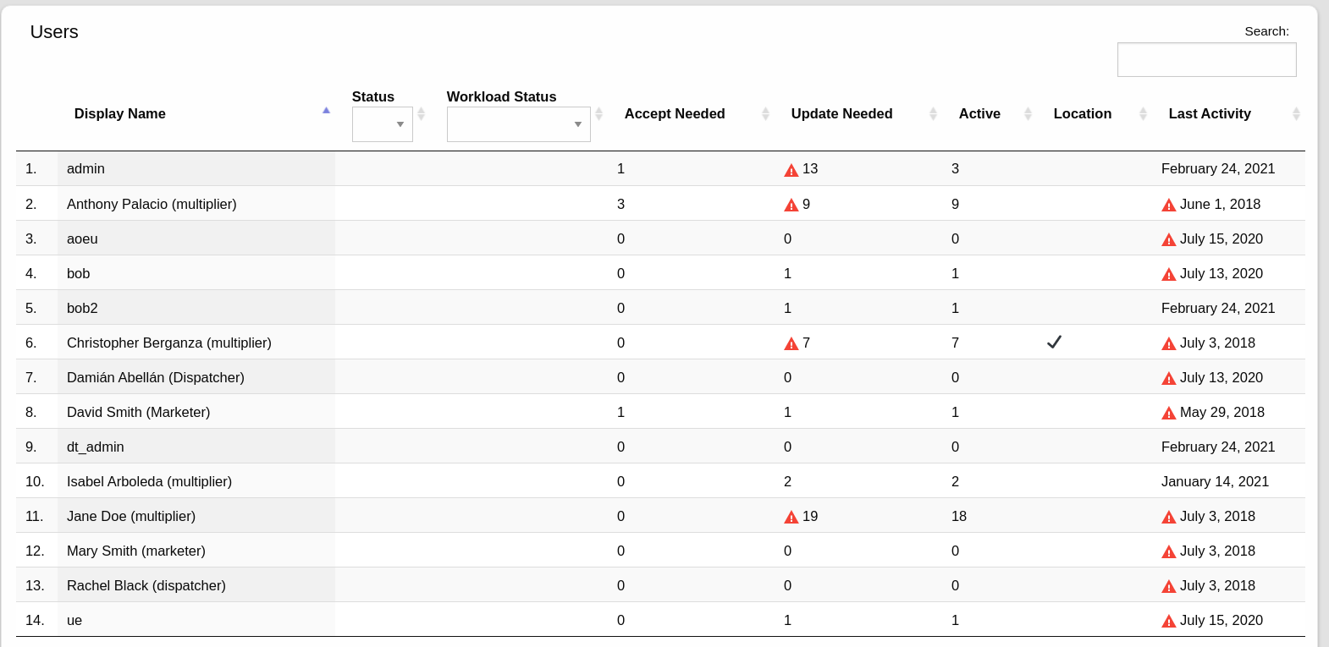Open the admin user row

(x=660, y=168)
